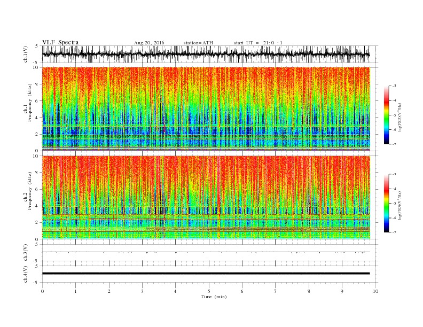Click the 'Time (min)' x-axis label
This screenshot has width=423, height=327.
[x=214, y=297]
